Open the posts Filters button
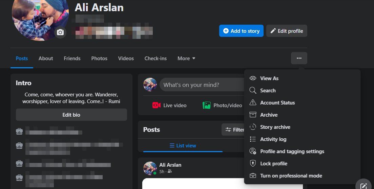The height and width of the screenshot is (189, 374). (x=233, y=129)
